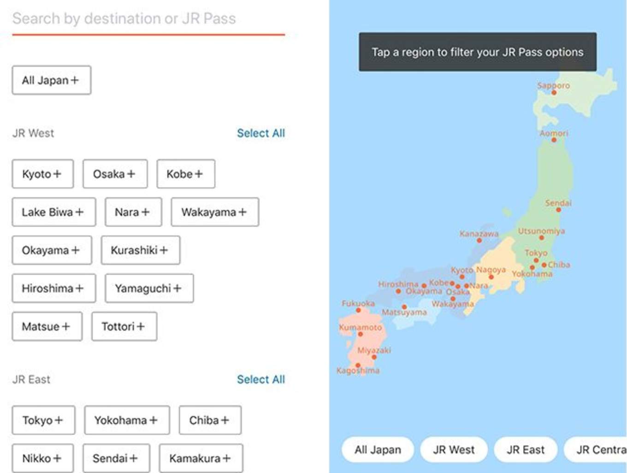The height and width of the screenshot is (473, 627).
Task: Click Select All for JR East
Action: click(261, 379)
